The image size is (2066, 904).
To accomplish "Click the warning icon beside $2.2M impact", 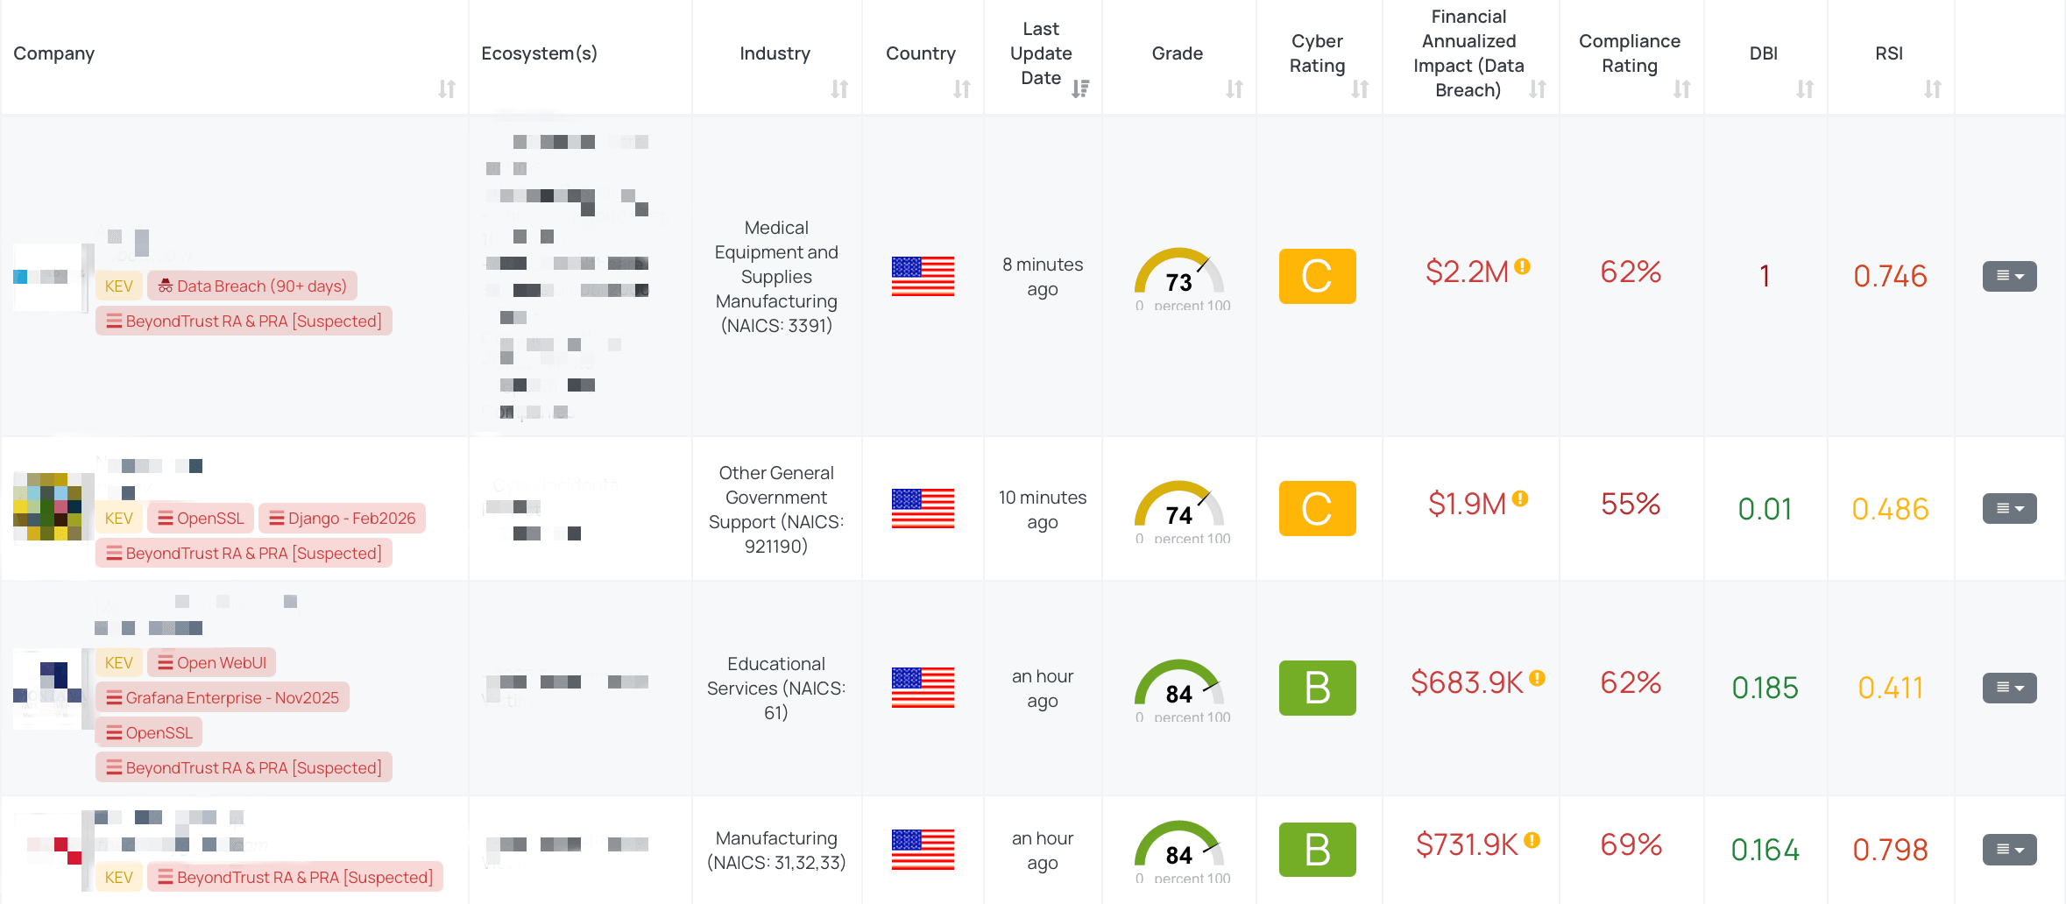I will (1522, 268).
